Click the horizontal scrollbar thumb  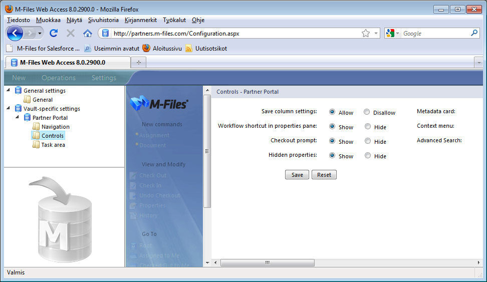[268, 263]
